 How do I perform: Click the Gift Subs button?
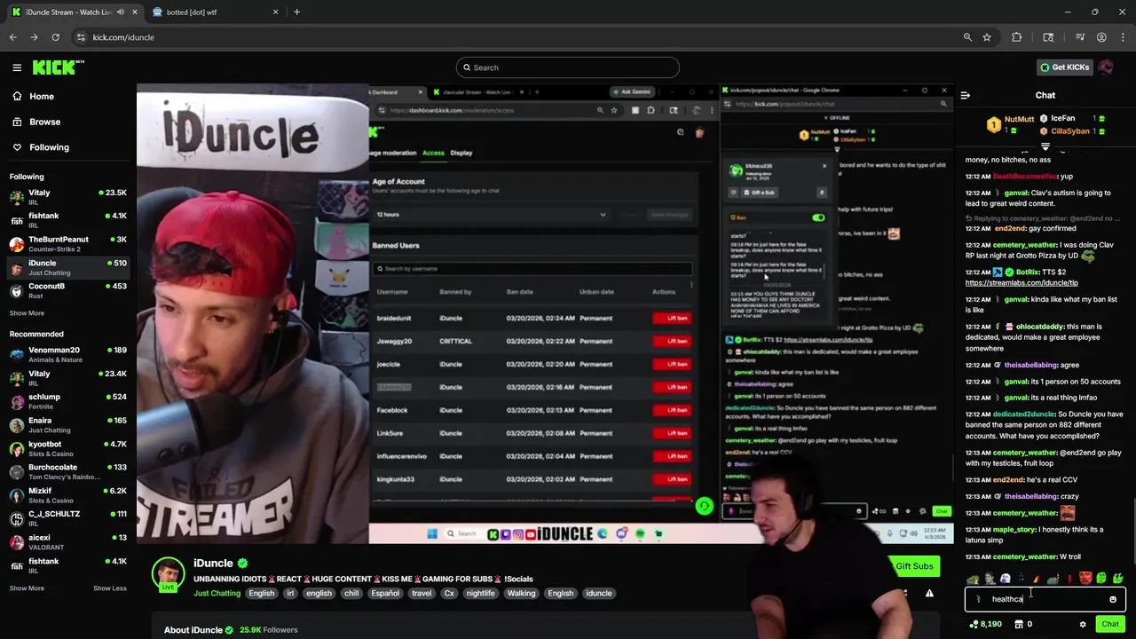pyautogui.click(x=913, y=566)
